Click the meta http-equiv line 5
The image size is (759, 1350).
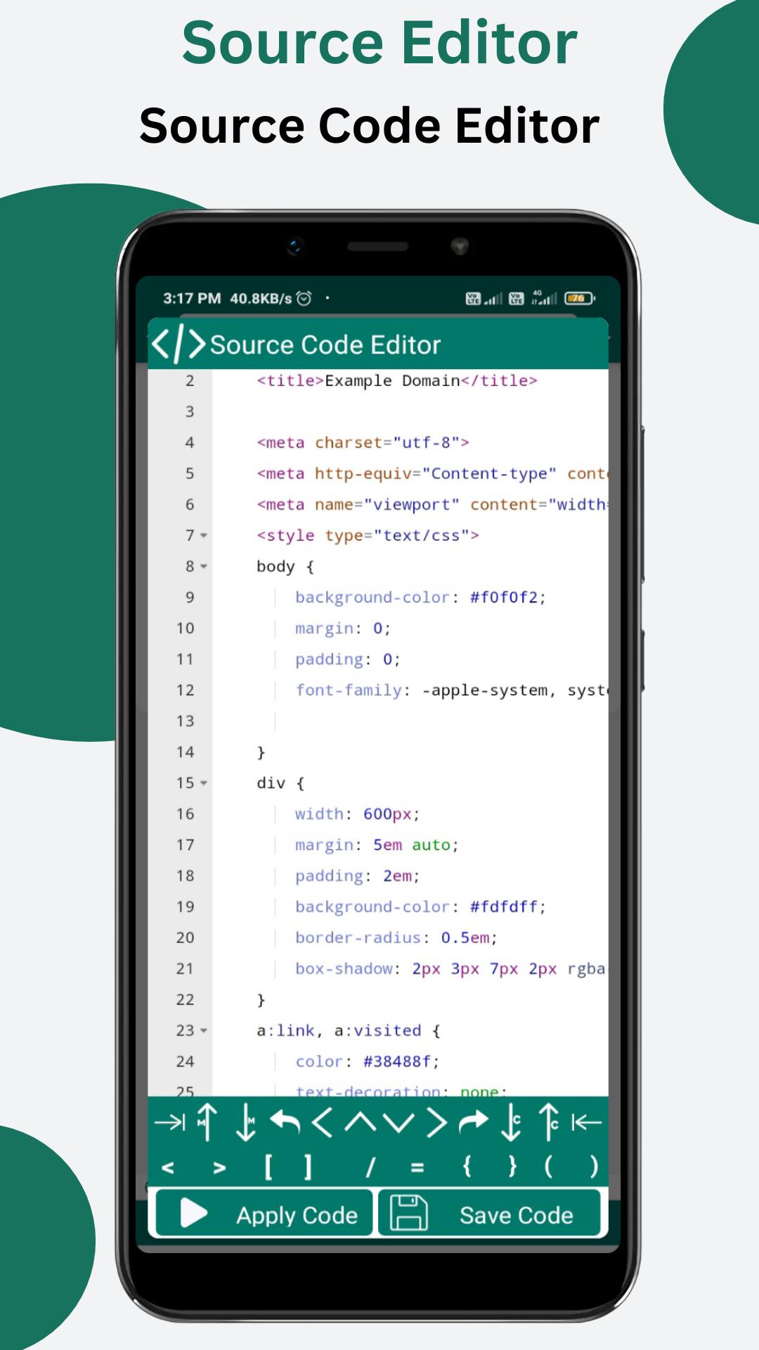tap(432, 474)
